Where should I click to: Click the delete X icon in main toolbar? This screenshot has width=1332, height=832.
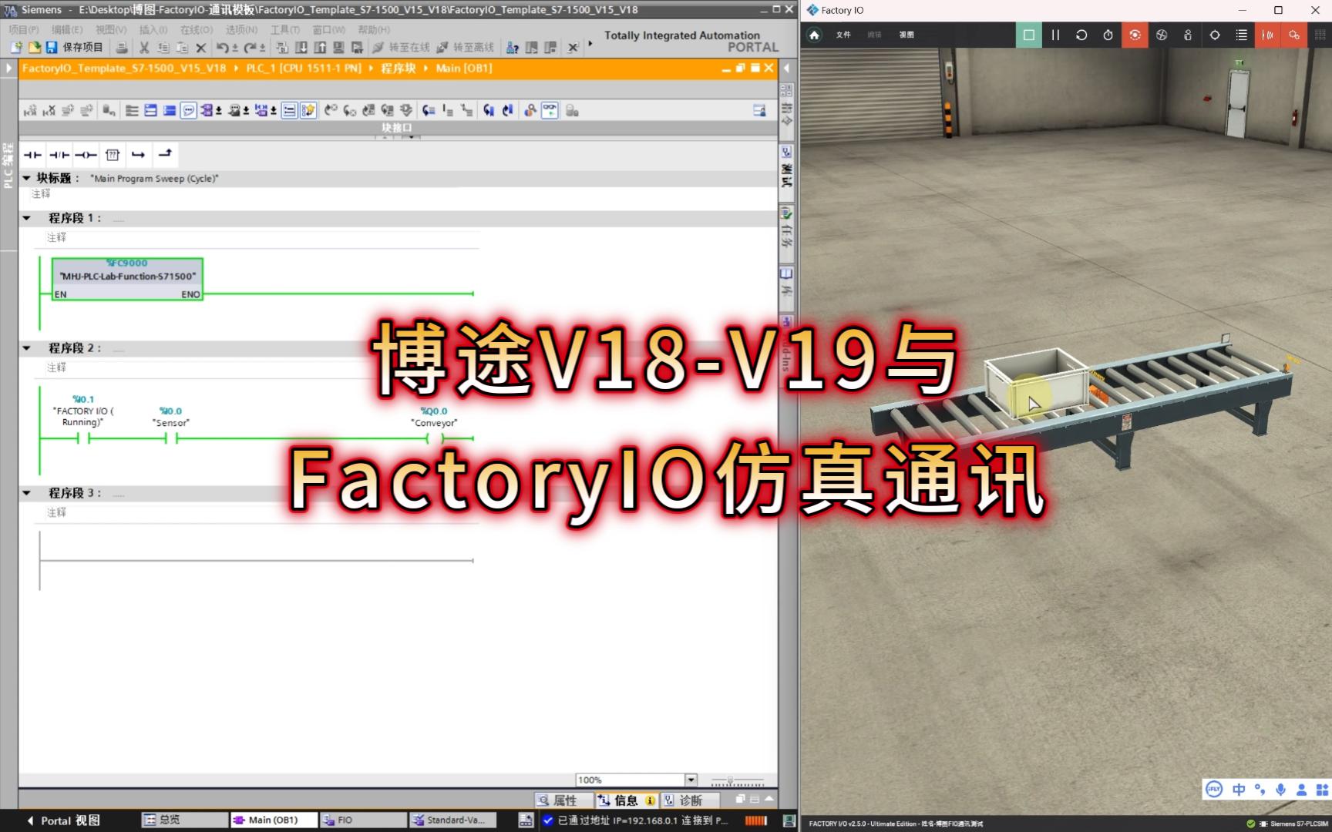coord(201,48)
